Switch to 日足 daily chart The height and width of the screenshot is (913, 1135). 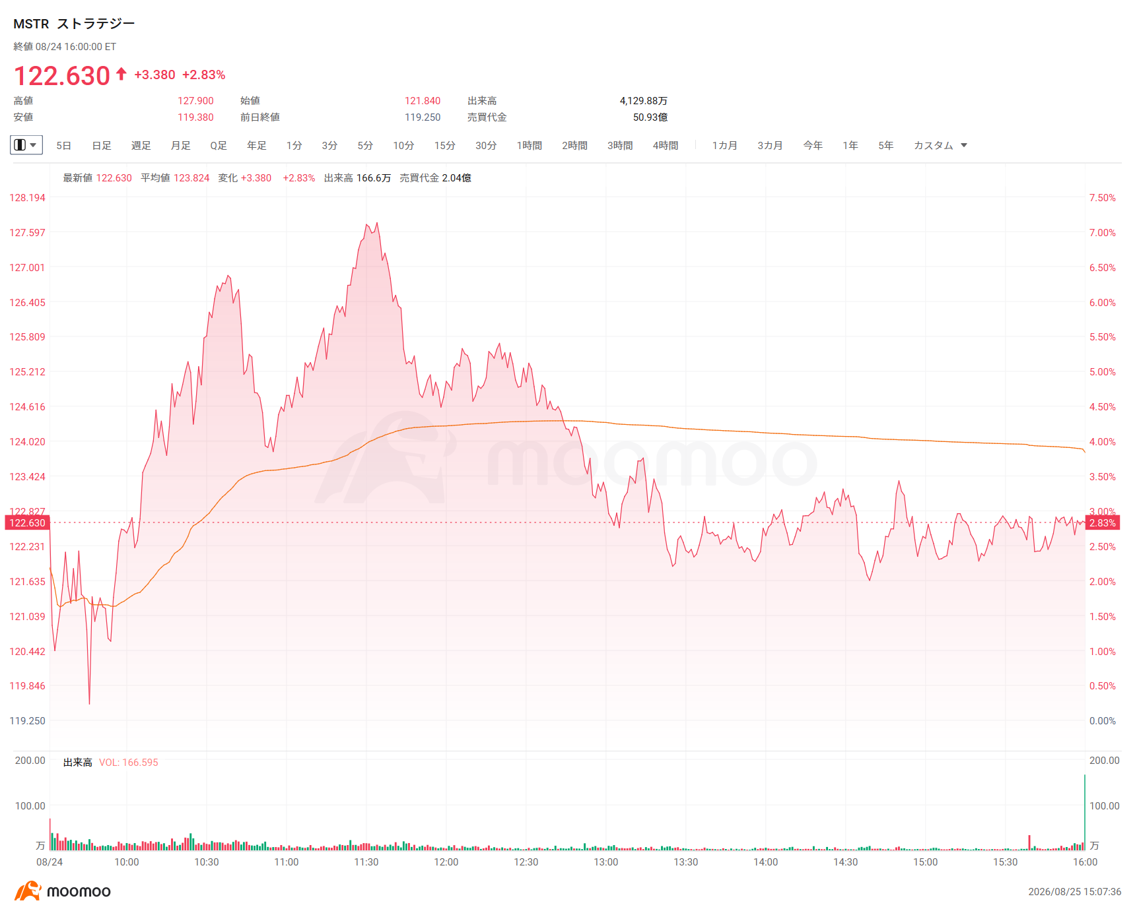pyautogui.click(x=101, y=145)
